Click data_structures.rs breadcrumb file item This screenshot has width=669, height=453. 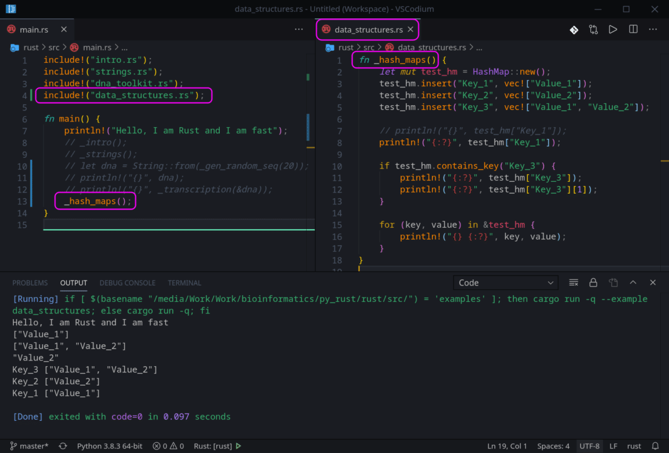[432, 47]
